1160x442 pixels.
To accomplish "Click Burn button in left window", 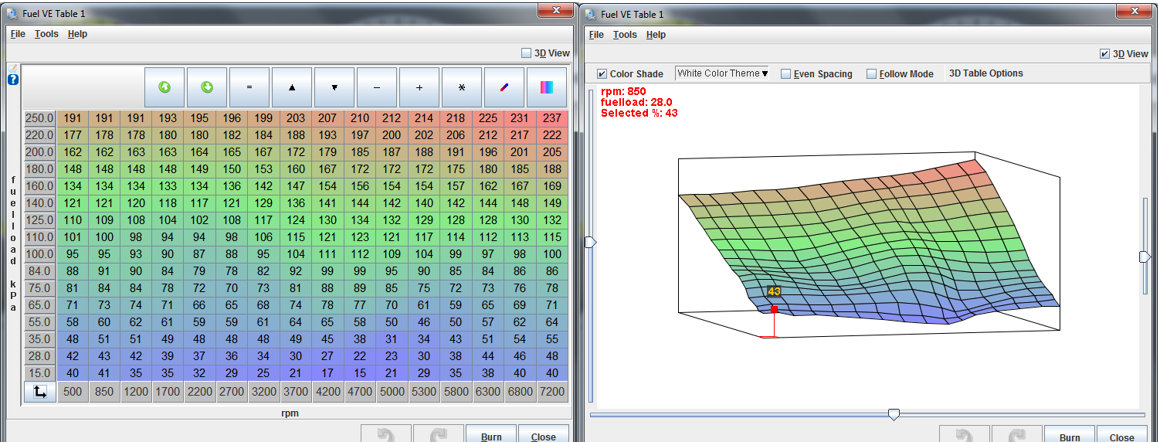I will 490,436.
